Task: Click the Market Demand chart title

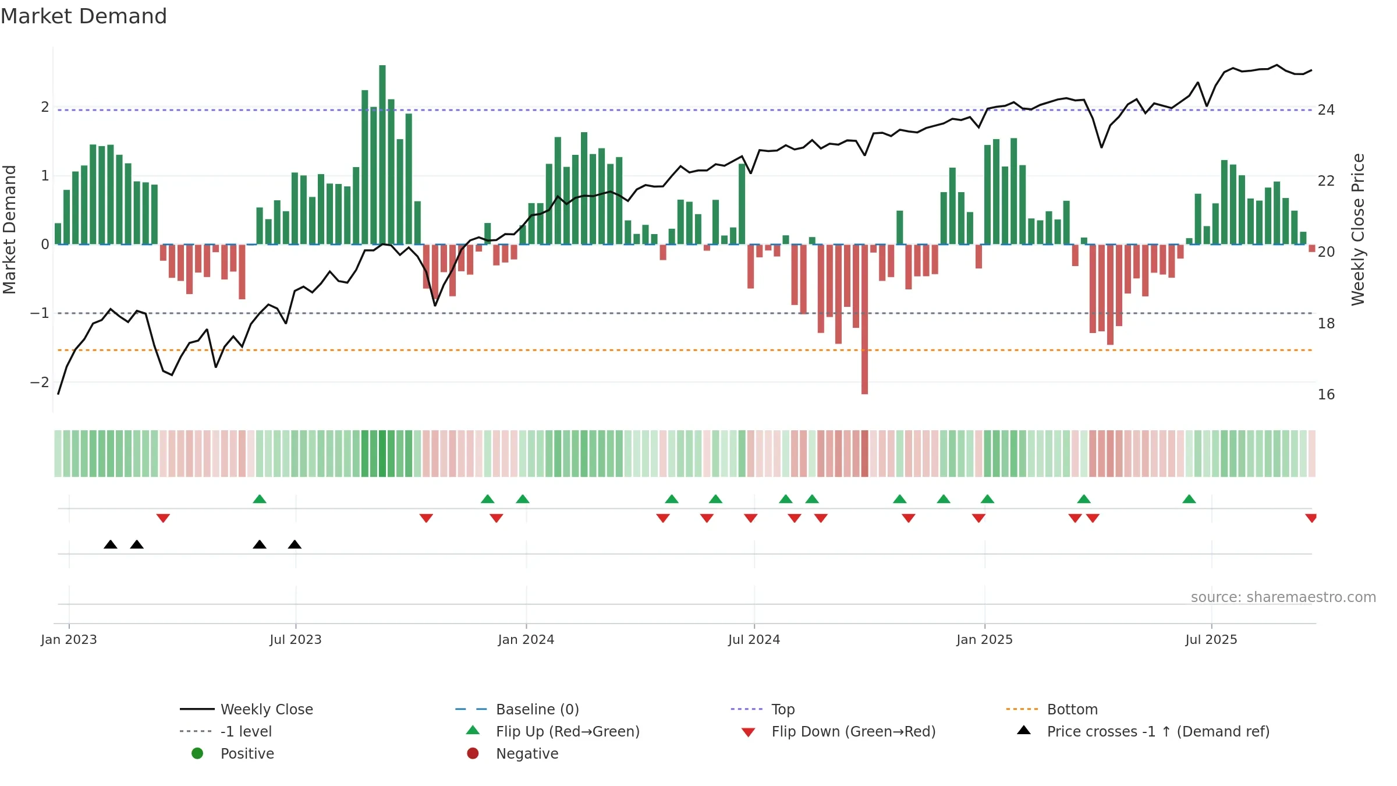Action: coord(84,16)
